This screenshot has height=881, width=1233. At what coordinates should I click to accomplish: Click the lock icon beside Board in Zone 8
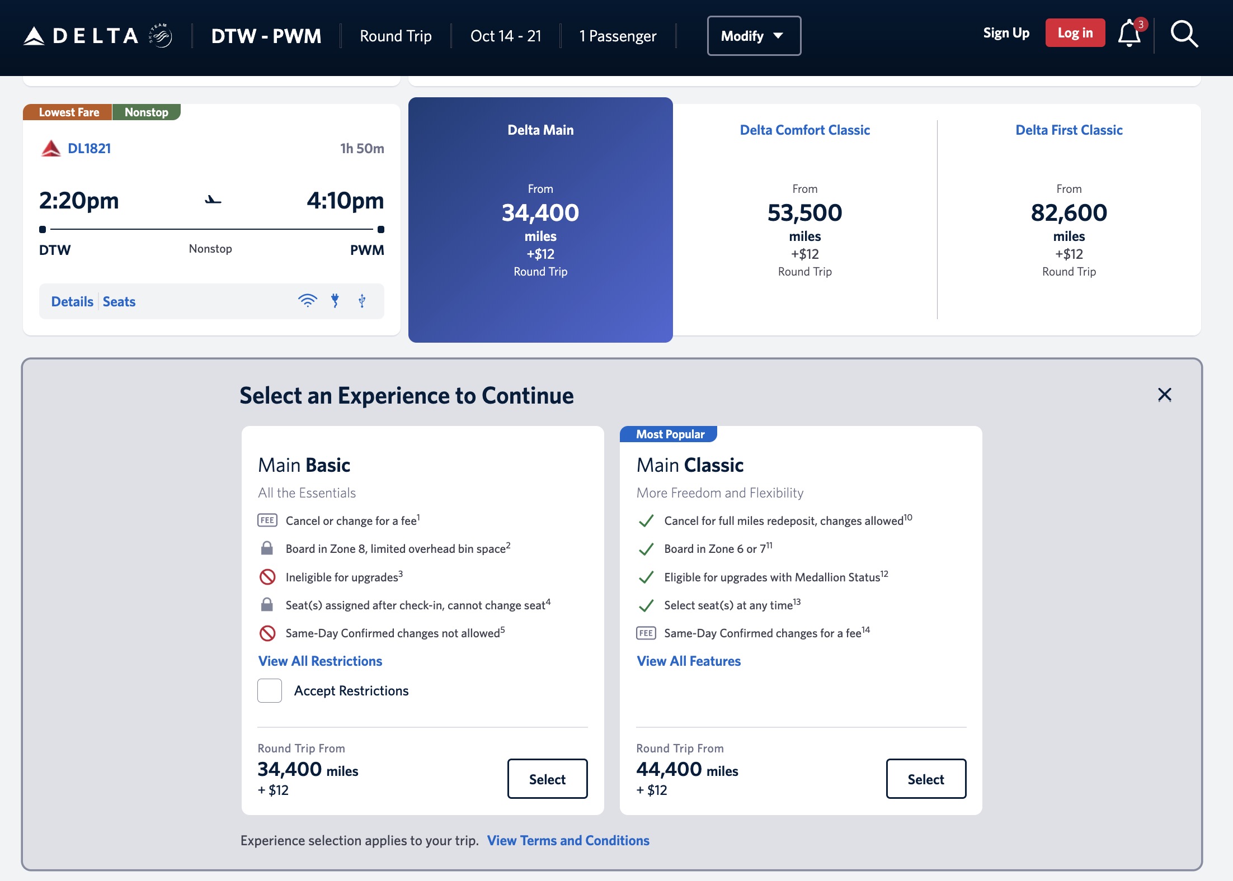coord(267,548)
